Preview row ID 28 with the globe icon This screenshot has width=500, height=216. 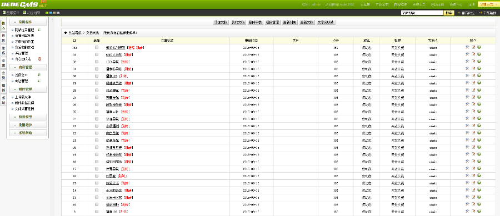(x=479, y=90)
